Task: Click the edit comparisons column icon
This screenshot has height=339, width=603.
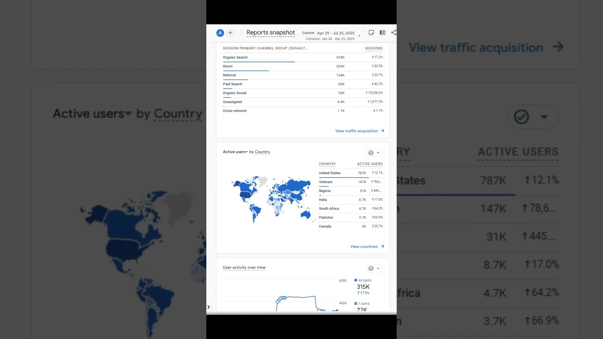Action: click(383, 33)
